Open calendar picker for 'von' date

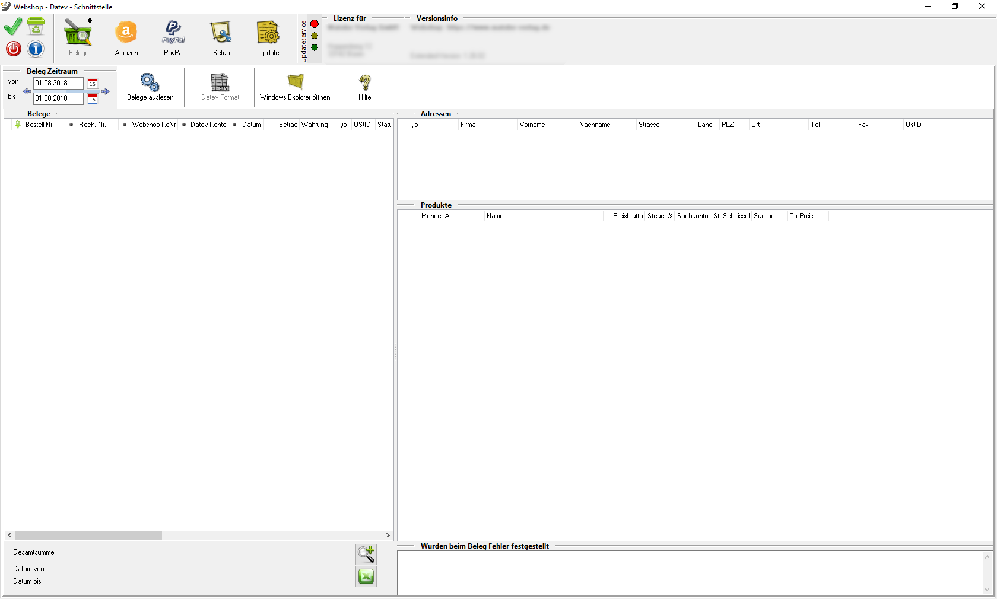93,84
